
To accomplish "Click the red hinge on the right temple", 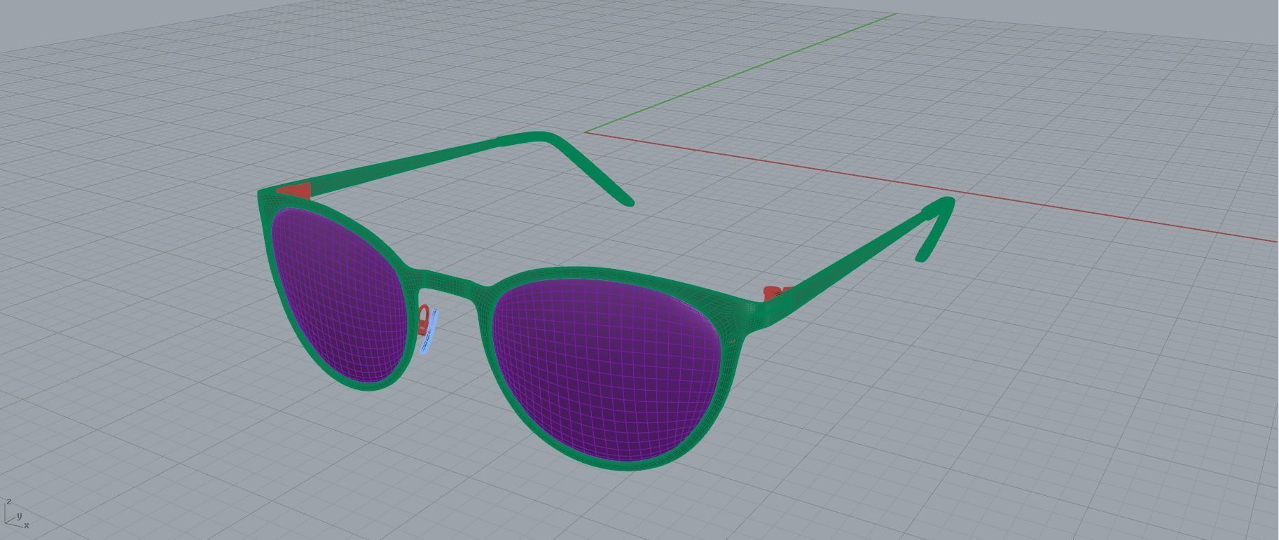I will 775,293.
